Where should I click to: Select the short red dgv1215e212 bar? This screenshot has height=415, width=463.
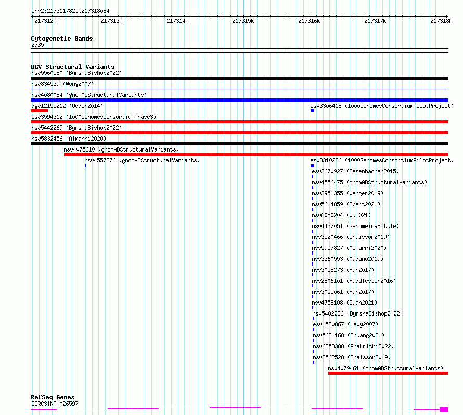[x=39, y=111]
